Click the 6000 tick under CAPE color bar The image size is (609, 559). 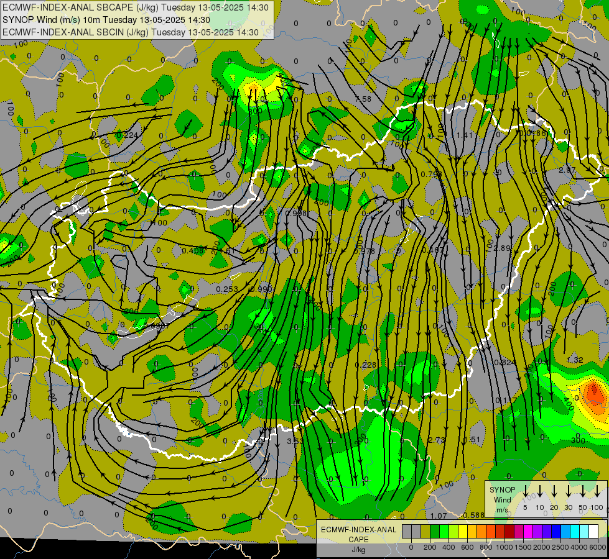597,547
